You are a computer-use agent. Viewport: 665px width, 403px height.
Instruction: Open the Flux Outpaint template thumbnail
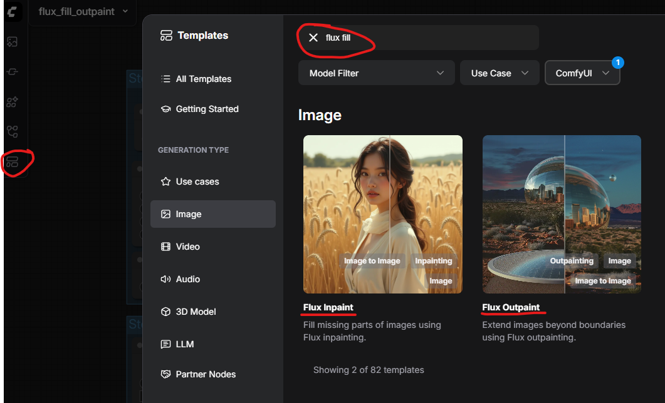562,214
